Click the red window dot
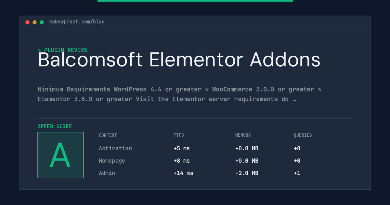 pyautogui.click(x=27, y=22)
